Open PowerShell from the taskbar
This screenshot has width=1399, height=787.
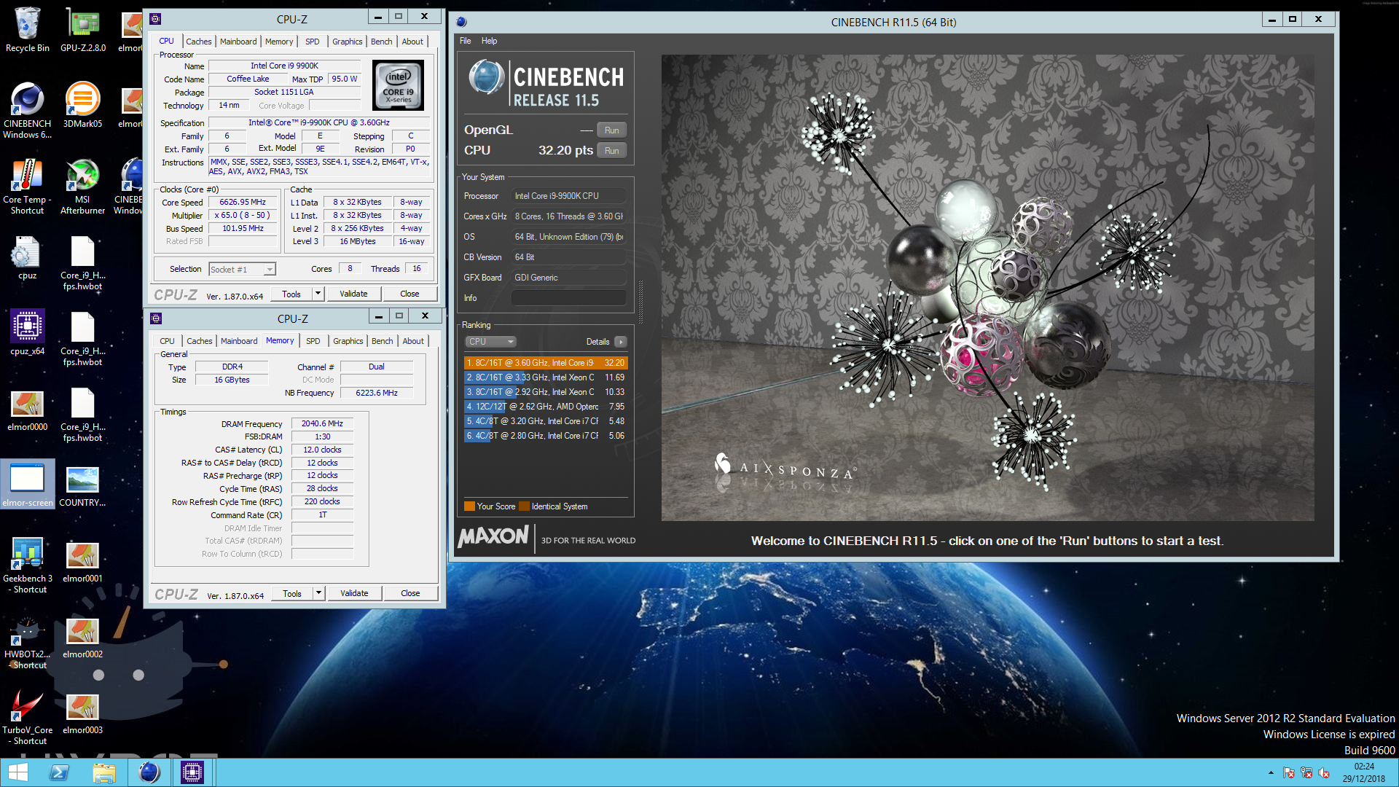60,772
